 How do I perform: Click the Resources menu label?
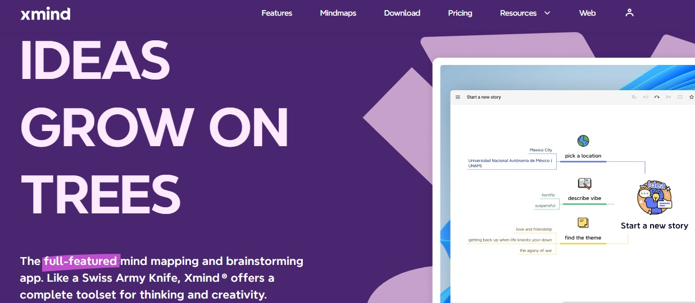point(518,13)
